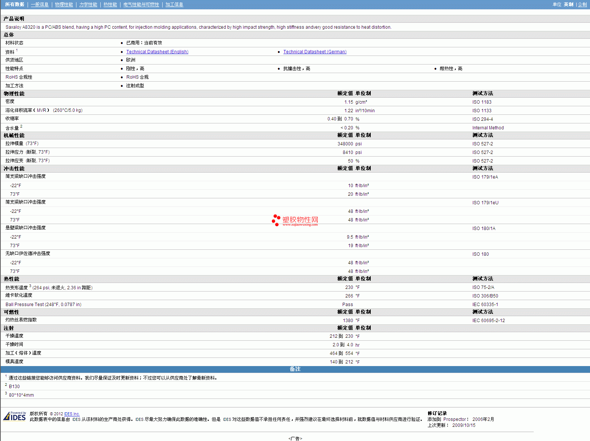590x441 pixels.
Task: Click the RoHS 合规 value link
Action: click(137, 77)
